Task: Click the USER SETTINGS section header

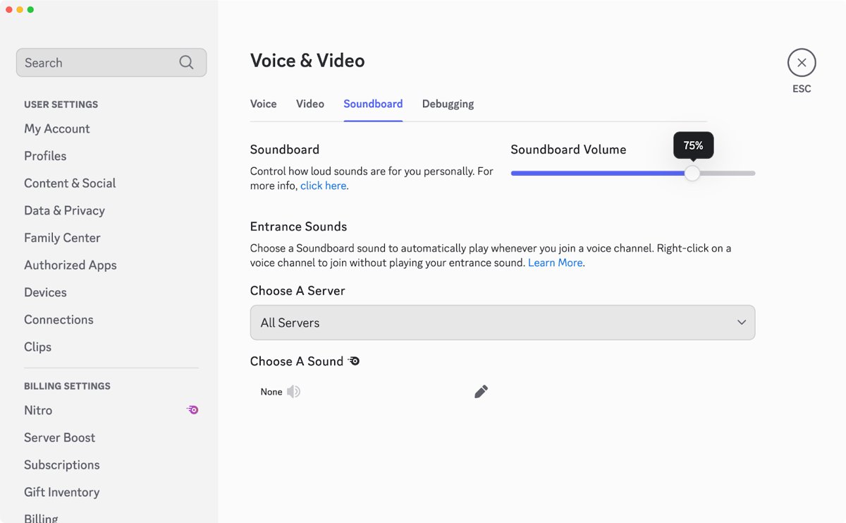Action: click(x=61, y=104)
